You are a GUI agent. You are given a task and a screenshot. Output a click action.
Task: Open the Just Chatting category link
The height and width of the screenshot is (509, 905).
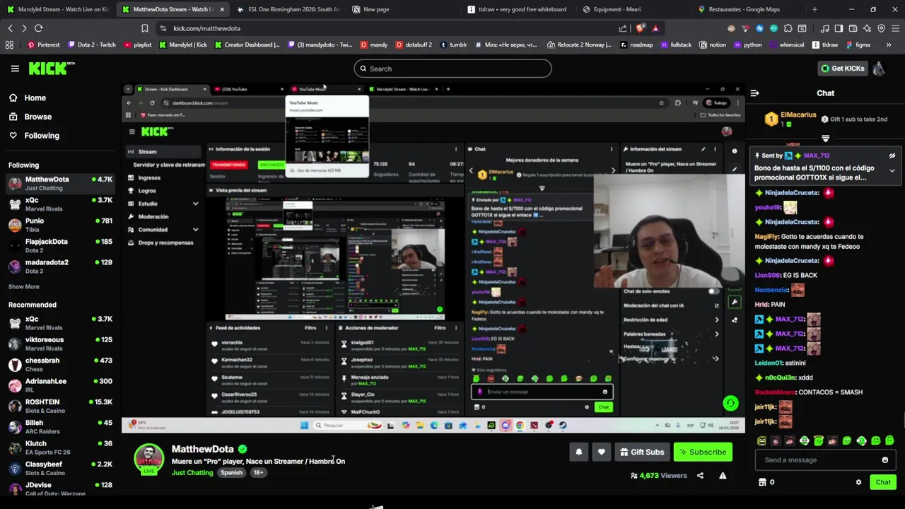click(192, 473)
